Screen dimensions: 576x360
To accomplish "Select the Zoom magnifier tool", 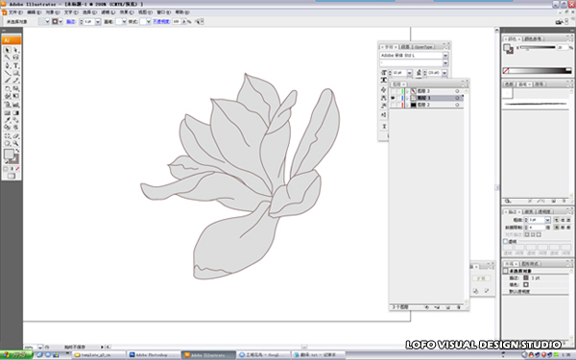I will 15,143.
